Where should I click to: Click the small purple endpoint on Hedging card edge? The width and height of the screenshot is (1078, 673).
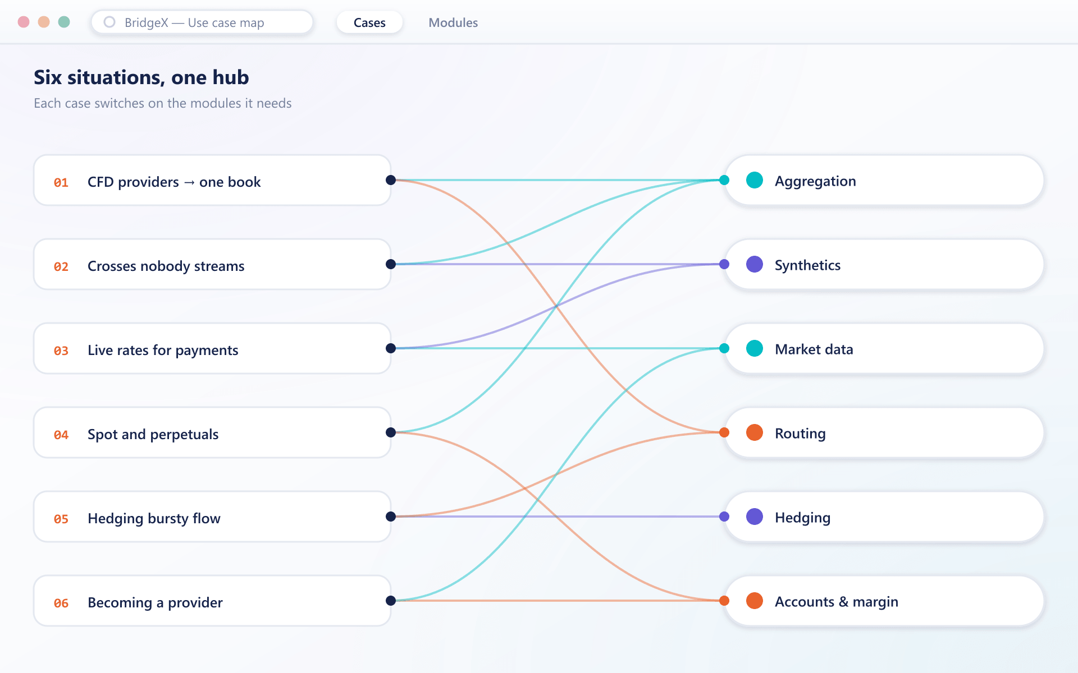724,517
